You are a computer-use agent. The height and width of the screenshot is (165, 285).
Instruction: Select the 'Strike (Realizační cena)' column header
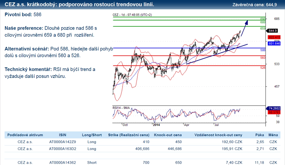(129, 135)
